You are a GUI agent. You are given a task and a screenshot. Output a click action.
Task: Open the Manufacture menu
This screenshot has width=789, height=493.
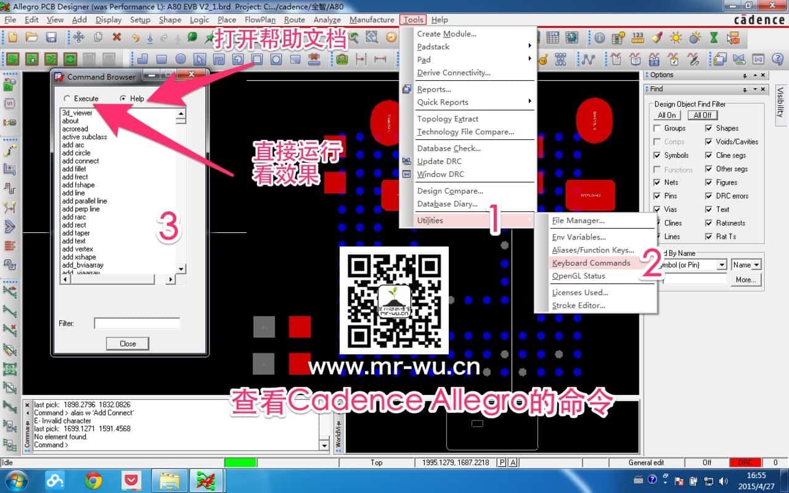372,20
